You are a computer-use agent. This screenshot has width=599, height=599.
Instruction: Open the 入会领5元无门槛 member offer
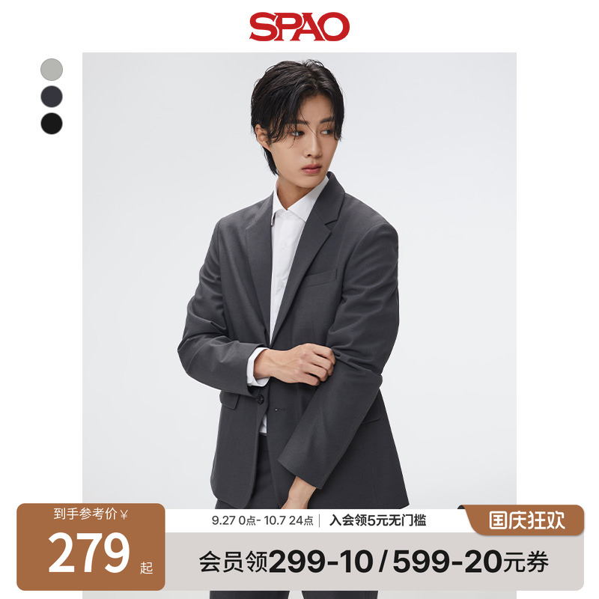pos(377,520)
